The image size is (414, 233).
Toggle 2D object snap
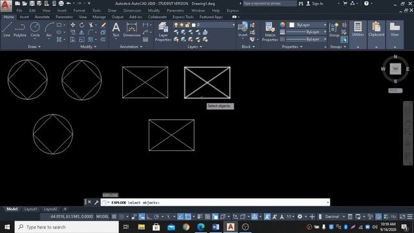point(188,217)
